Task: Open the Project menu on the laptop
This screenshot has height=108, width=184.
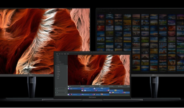Action: (x=57, y=54)
